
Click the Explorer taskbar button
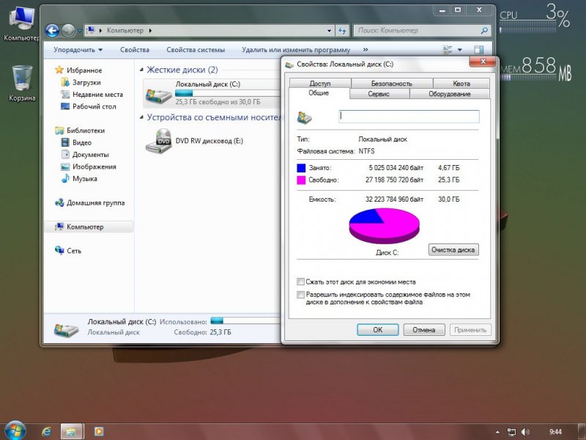(x=72, y=431)
